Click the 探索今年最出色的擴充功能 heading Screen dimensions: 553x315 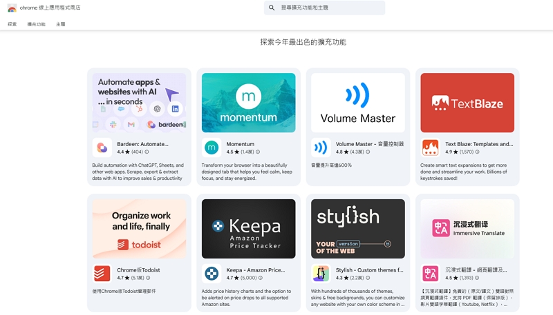click(303, 42)
